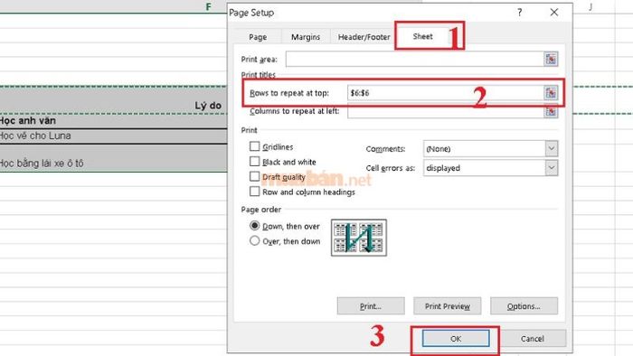Click the Columns to repeat range selector icon
The width and height of the screenshot is (633, 356).
click(x=551, y=111)
